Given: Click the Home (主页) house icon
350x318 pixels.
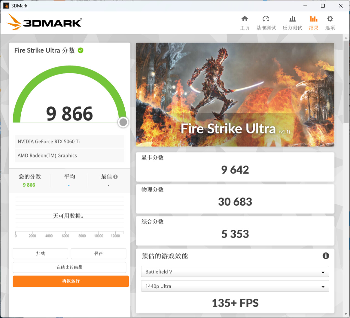Looking at the screenshot, I should [x=244, y=19].
